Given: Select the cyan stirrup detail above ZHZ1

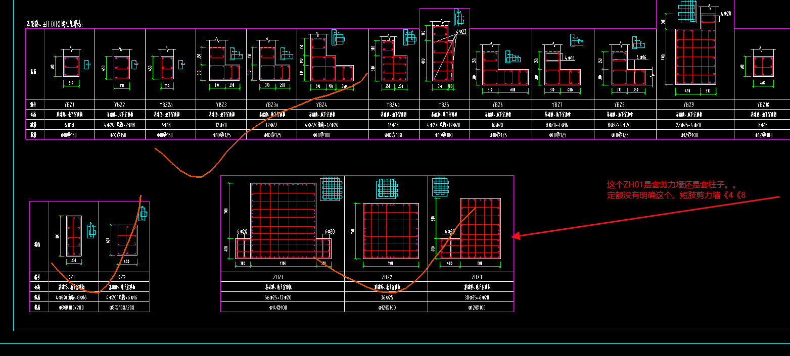Looking at the screenshot, I should point(332,188).
